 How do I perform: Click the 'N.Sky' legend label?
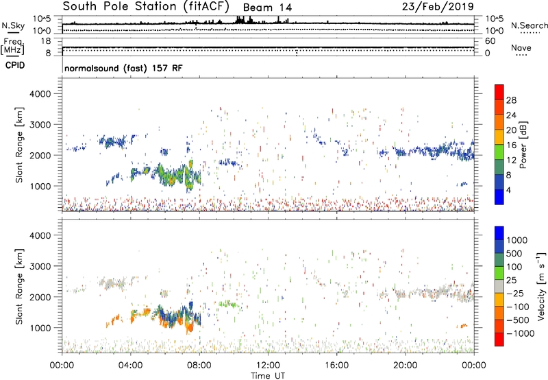pos(13,25)
